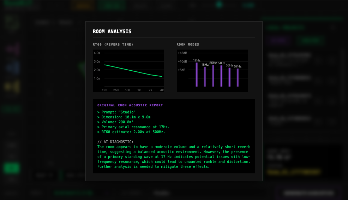The width and height of the screenshot is (348, 200).
Task: Click the 34Hz room mode bar
Action: point(221,76)
